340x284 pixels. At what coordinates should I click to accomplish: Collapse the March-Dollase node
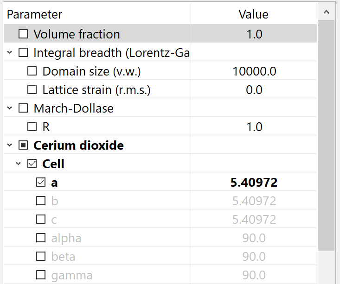click(10, 108)
